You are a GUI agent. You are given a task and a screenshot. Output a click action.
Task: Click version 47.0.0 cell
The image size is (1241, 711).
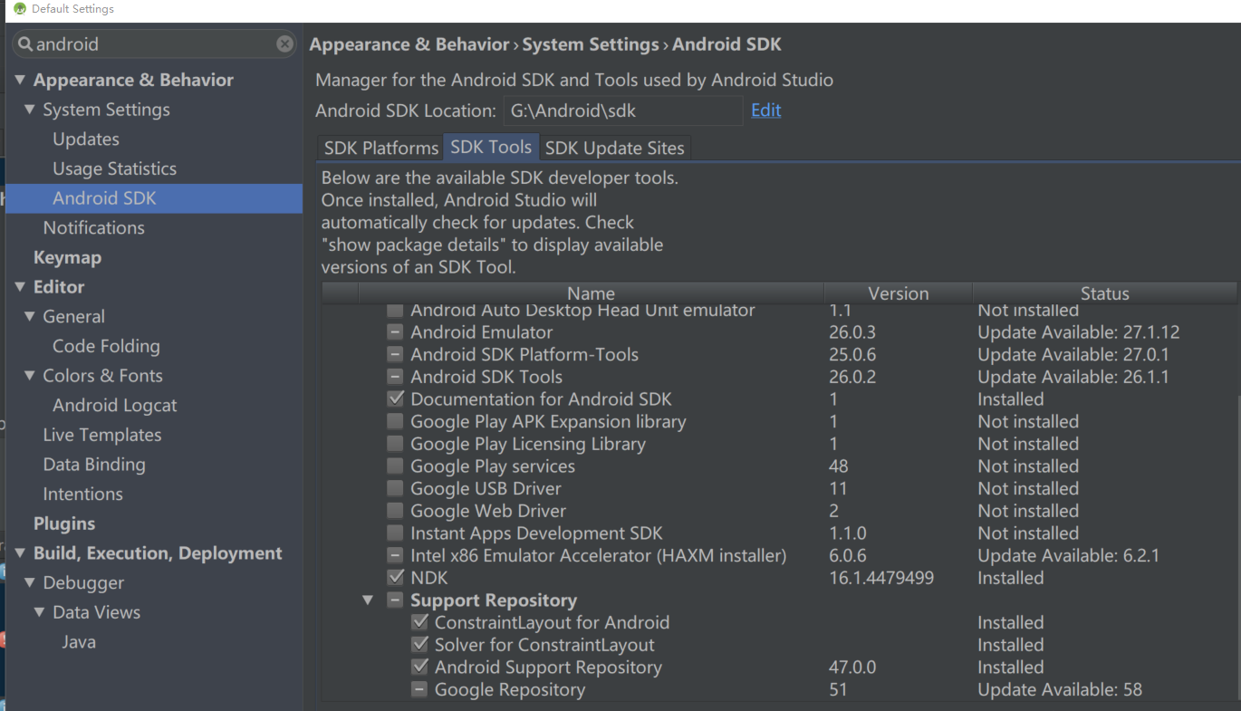click(853, 668)
